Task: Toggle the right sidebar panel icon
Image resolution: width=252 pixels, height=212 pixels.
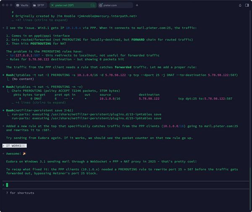Action: pyautogui.click(x=247, y=5)
